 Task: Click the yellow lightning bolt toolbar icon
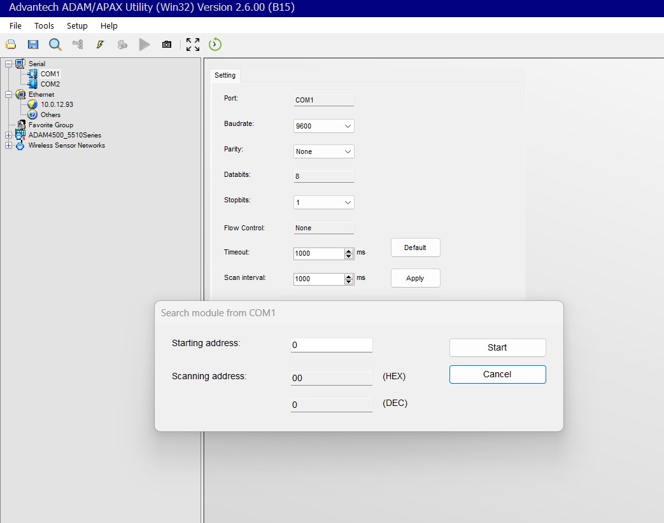point(101,45)
